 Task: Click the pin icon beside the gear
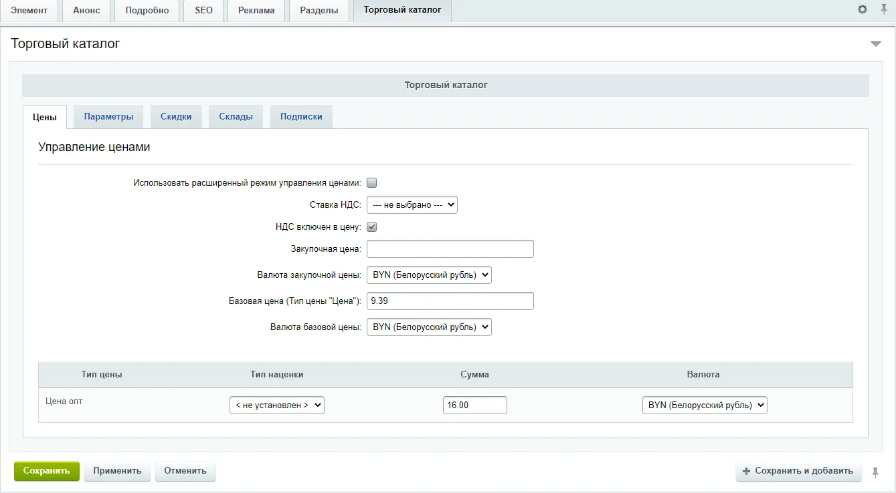pyautogui.click(x=883, y=9)
